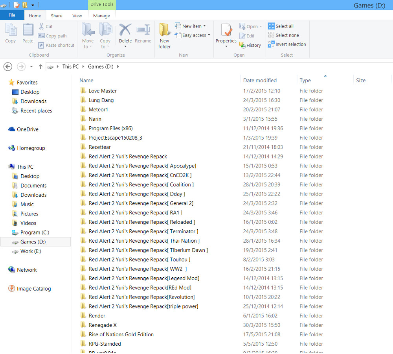
Task: Go back with the Back arrow
Action: 8,66
